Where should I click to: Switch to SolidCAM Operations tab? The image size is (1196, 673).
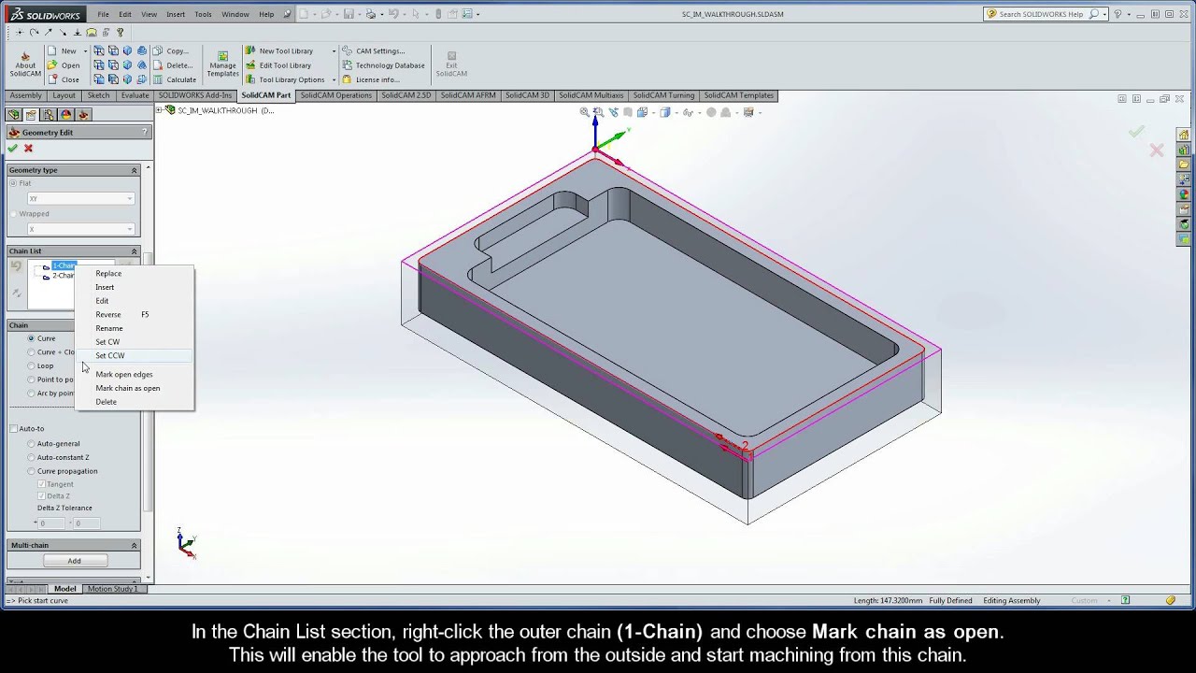tap(336, 95)
